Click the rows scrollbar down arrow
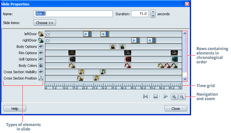Screen dimensions: 231x133 (x=185, y=79)
